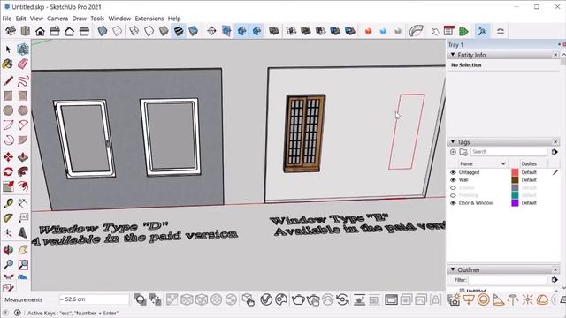The image size is (566, 318).
Task: Switch to Iso view house icon
Action: tap(11, 31)
